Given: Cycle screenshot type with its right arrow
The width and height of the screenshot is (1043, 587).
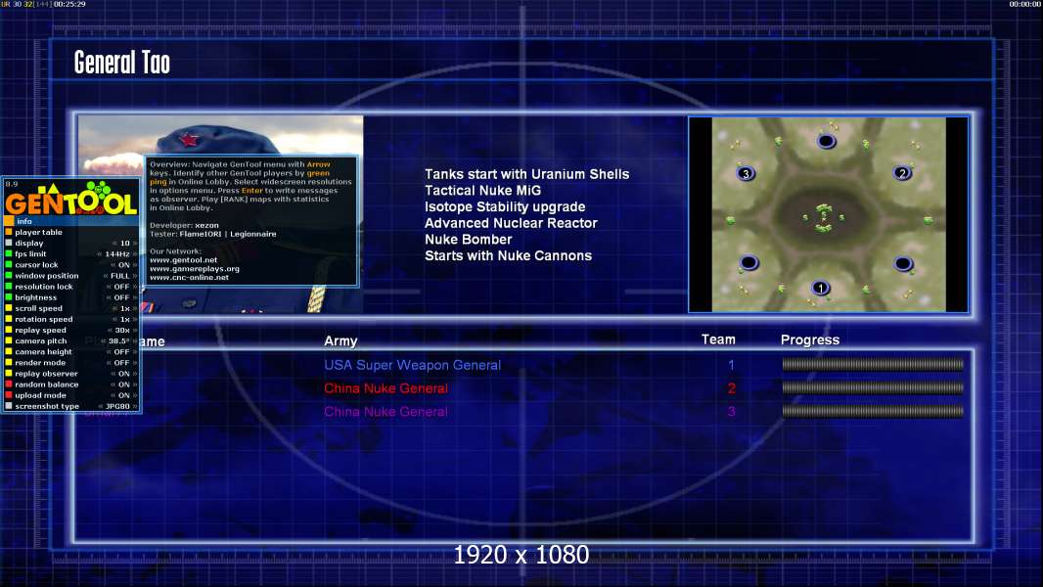Looking at the screenshot, I should point(135,406).
